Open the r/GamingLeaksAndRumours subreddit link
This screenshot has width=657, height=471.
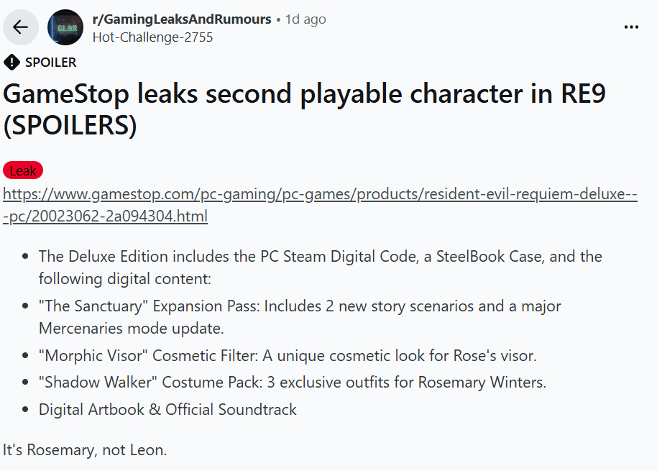(182, 19)
